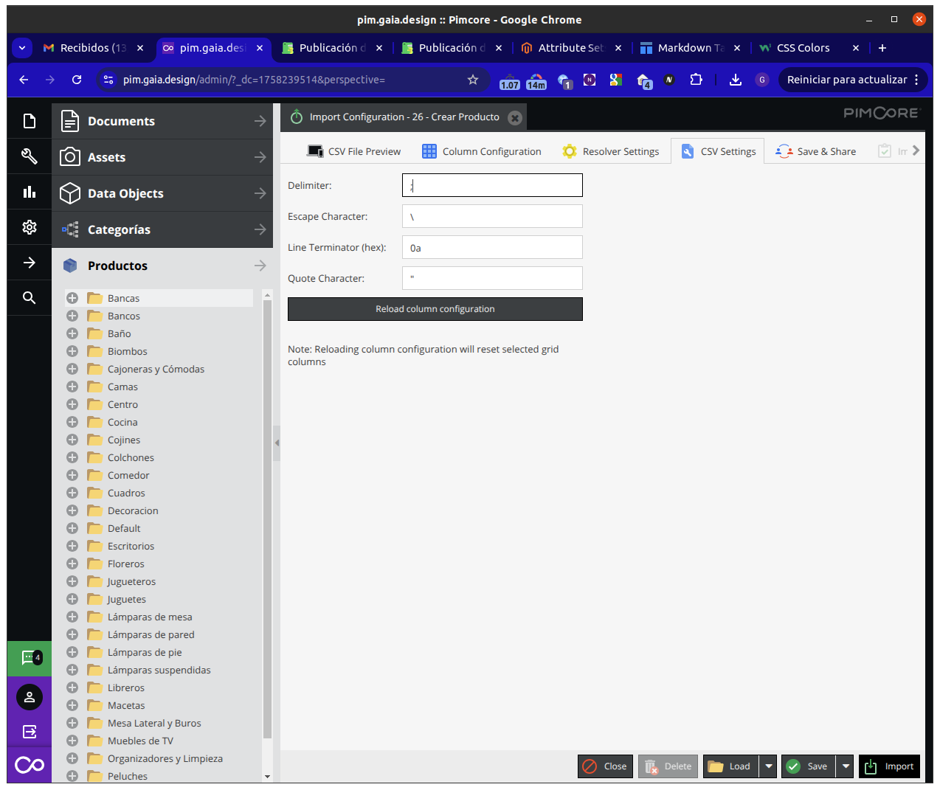Click the magnifier search icon in sidebar
940x790 pixels.
[30, 298]
